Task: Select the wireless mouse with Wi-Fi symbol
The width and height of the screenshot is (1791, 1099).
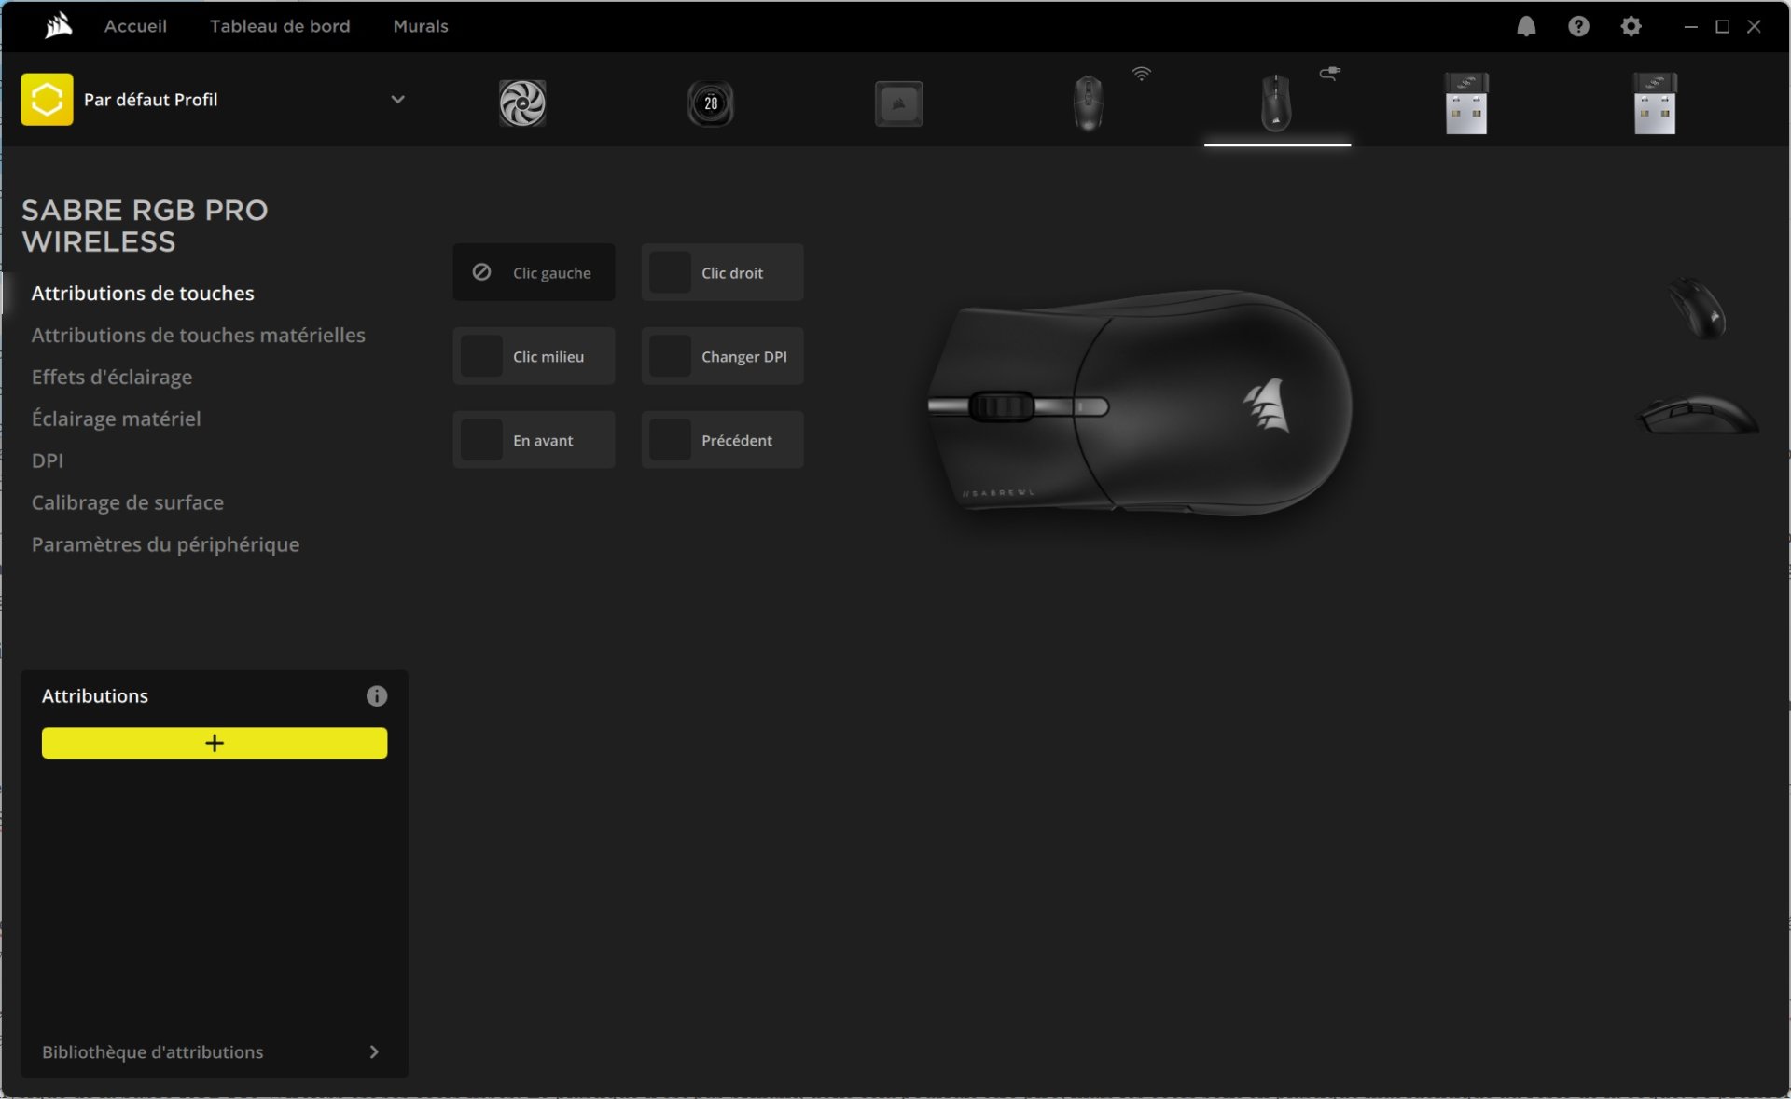Action: click(1089, 103)
